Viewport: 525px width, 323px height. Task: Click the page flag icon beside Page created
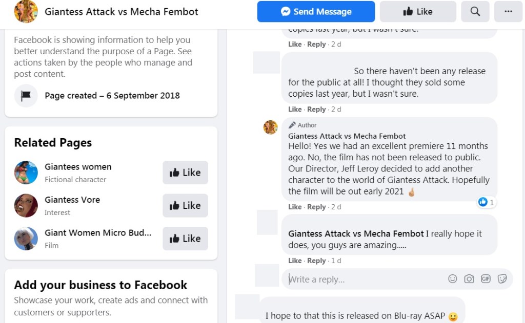click(x=26, y=95)
